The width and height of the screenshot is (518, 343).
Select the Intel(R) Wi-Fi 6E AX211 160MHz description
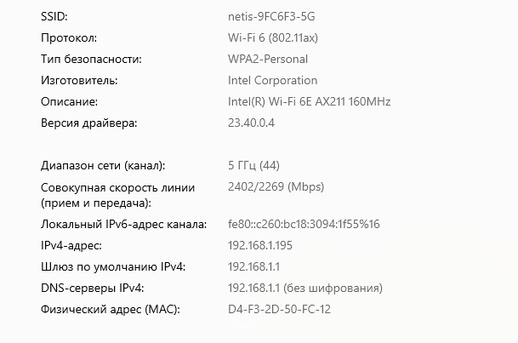pos(315,102)
